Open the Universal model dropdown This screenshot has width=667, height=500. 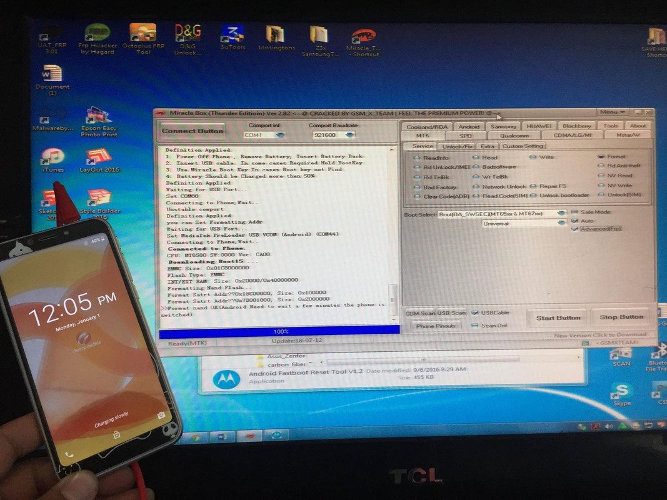(524, 223)
